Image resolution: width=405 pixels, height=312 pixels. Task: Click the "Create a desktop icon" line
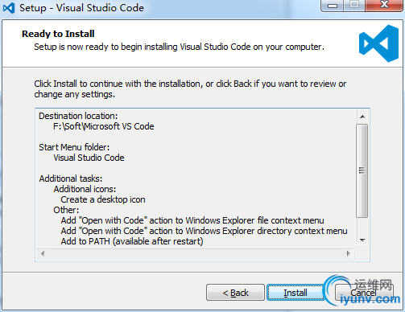click(103, 199)
